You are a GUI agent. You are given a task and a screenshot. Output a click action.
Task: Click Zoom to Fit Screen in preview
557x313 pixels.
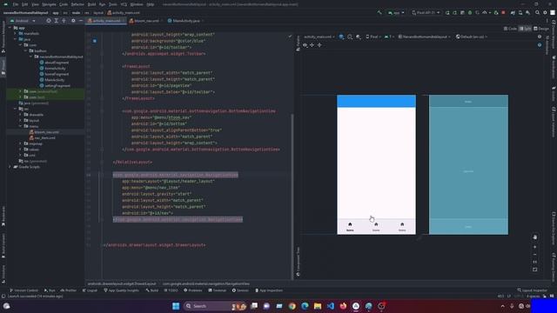coord(535,270)
